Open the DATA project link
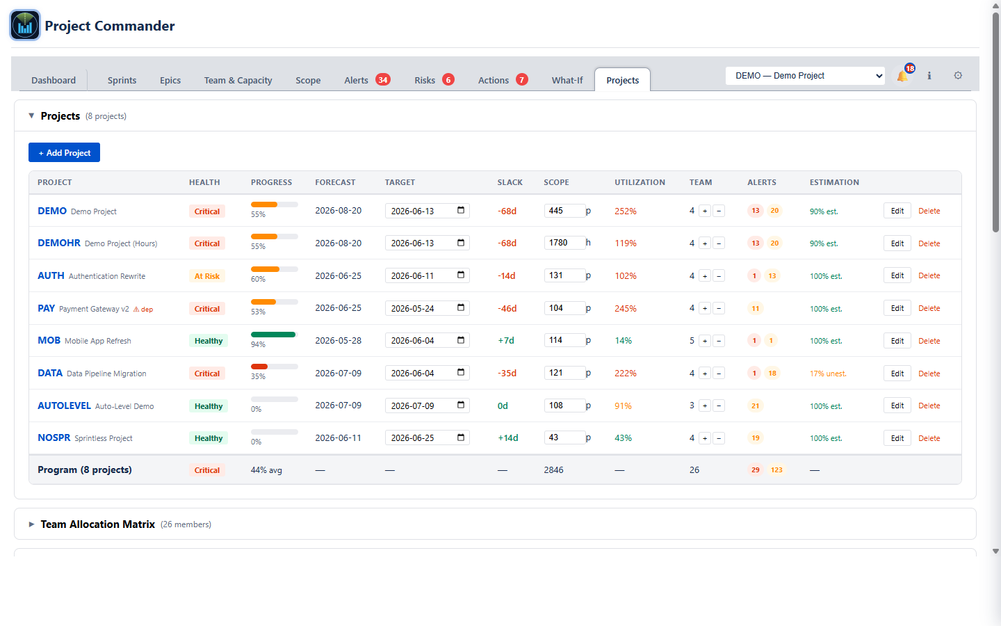Screen dimensions: 1001x626 (x=50, y=373)
